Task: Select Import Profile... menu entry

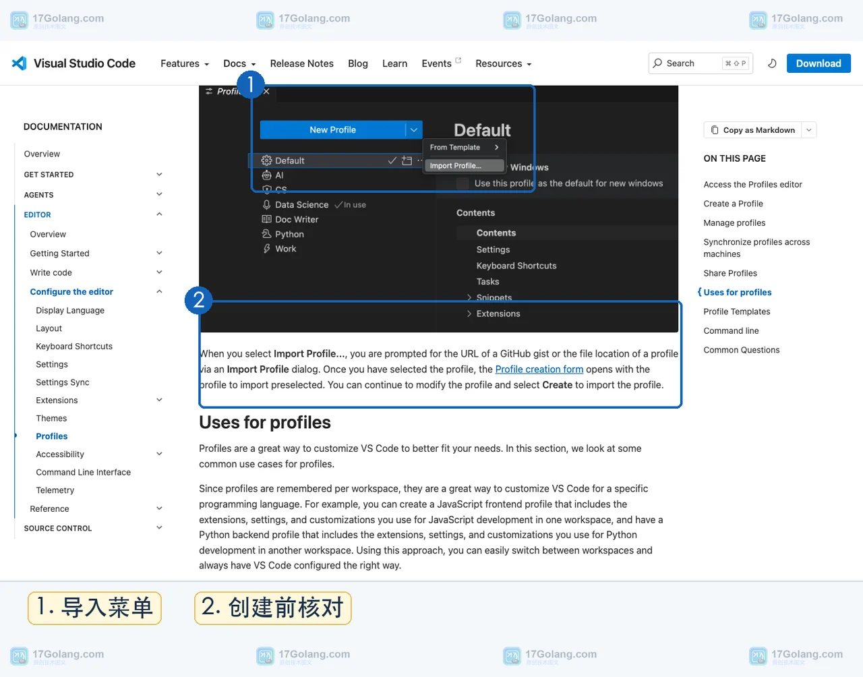Action: (x=464, y=165)
